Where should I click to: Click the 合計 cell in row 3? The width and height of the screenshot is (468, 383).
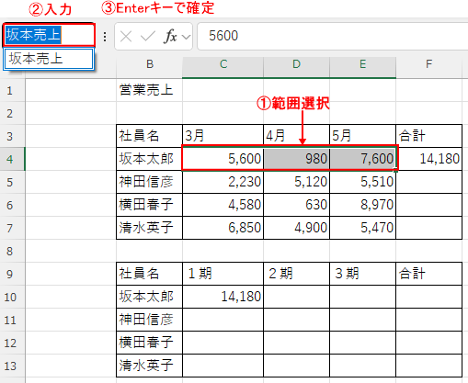428,136
